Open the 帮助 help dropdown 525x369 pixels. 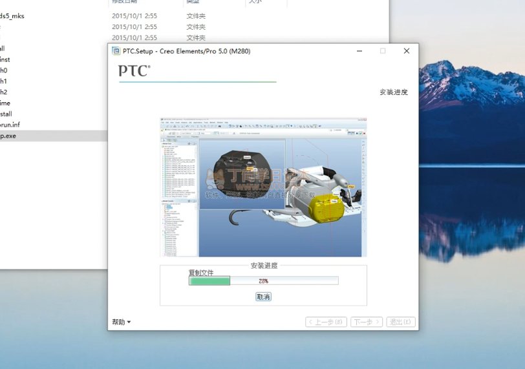tap(121, 322)
